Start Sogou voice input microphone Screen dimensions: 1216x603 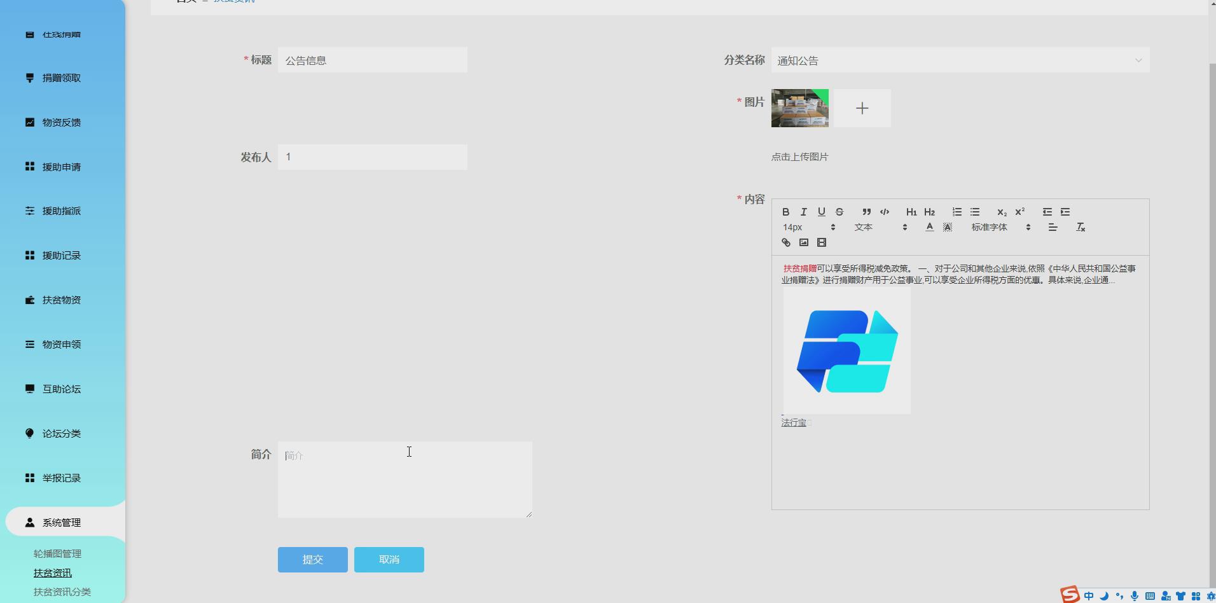click(1135, 596)
